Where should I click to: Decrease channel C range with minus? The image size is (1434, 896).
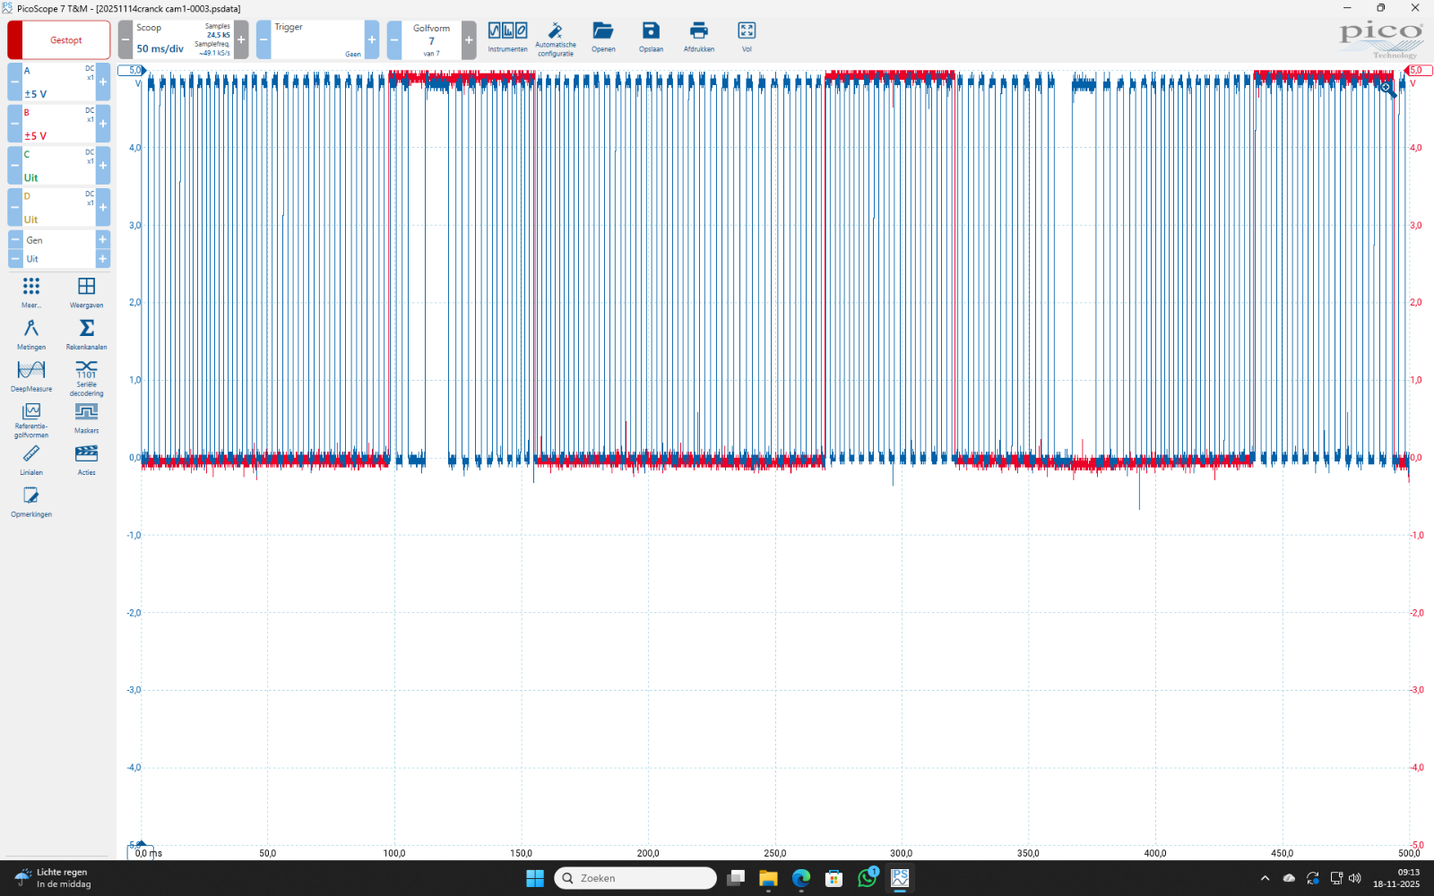15,166
